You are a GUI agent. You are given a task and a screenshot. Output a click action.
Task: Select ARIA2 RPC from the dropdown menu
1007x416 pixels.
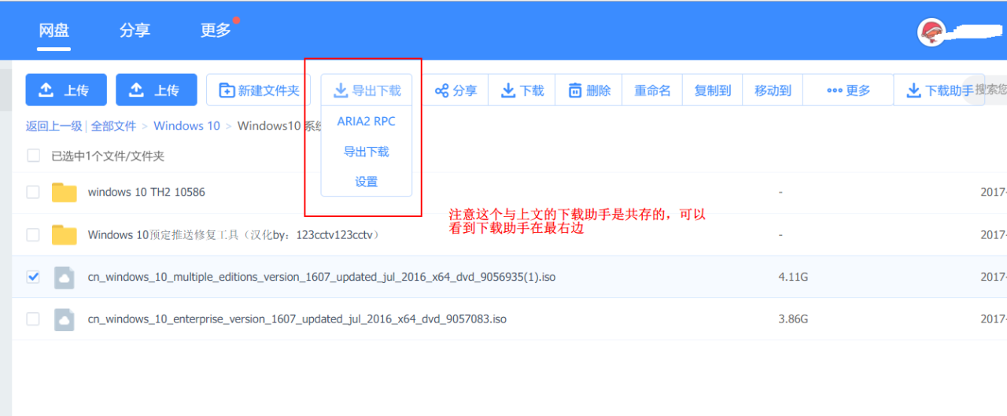coord(367,122)
